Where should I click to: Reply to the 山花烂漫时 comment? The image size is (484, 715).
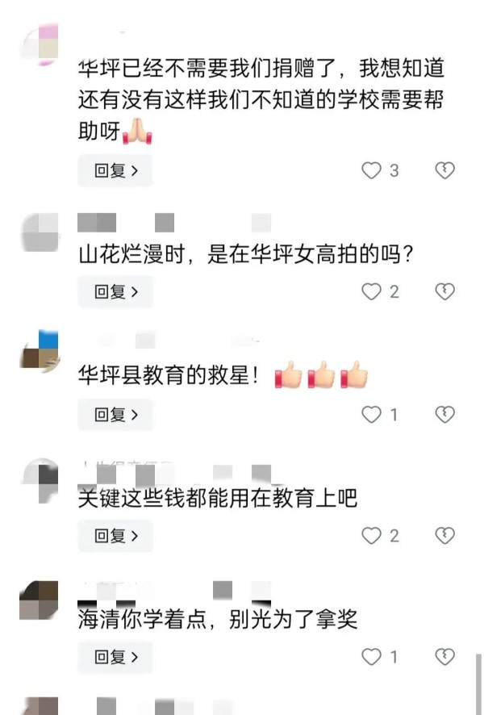coord(115,291)
